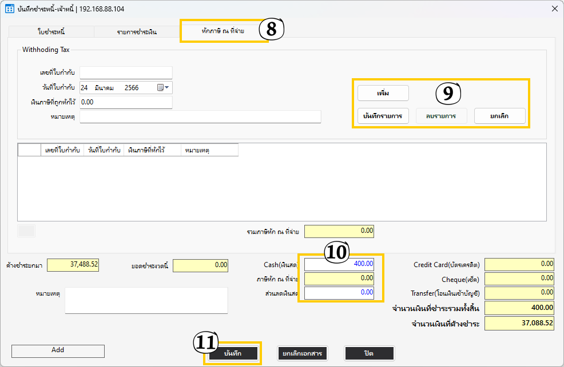Click the app icon in title bar
This screenshot has width=564, height=367.
pyautogui.click(x=10, y=9)
